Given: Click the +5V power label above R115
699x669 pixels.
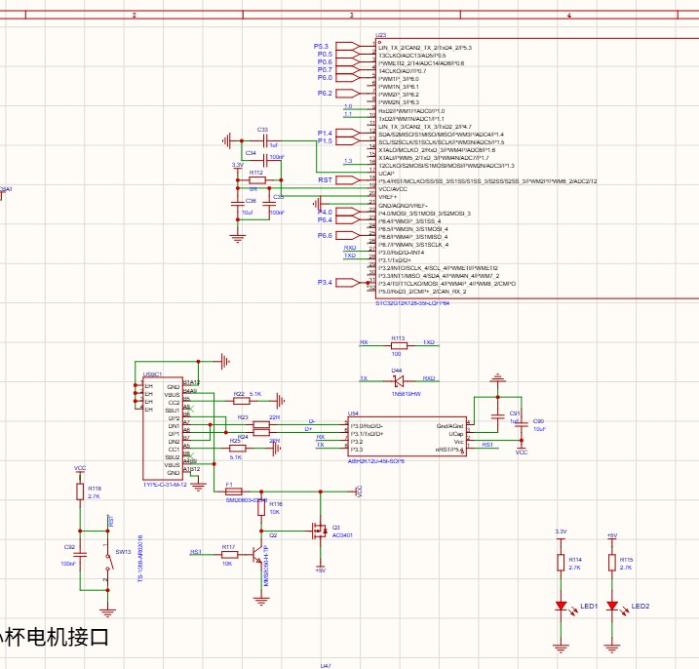Looking at the screenshot, I should [612, 535].
